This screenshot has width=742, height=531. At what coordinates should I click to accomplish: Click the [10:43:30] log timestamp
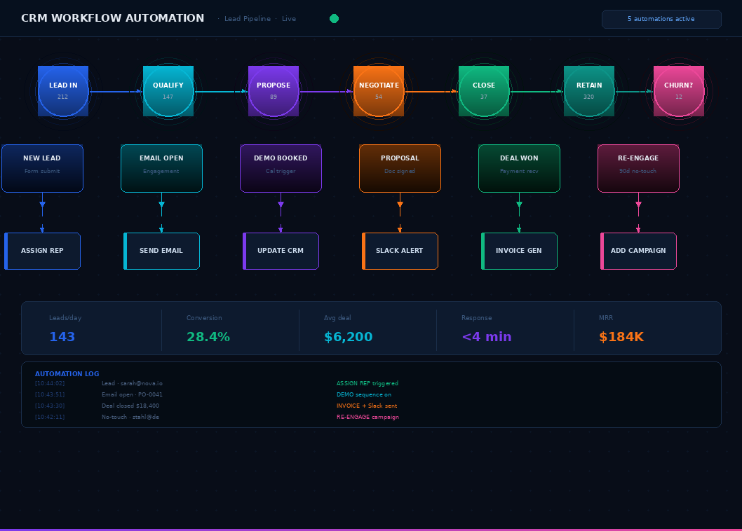[x=50, y=406]
